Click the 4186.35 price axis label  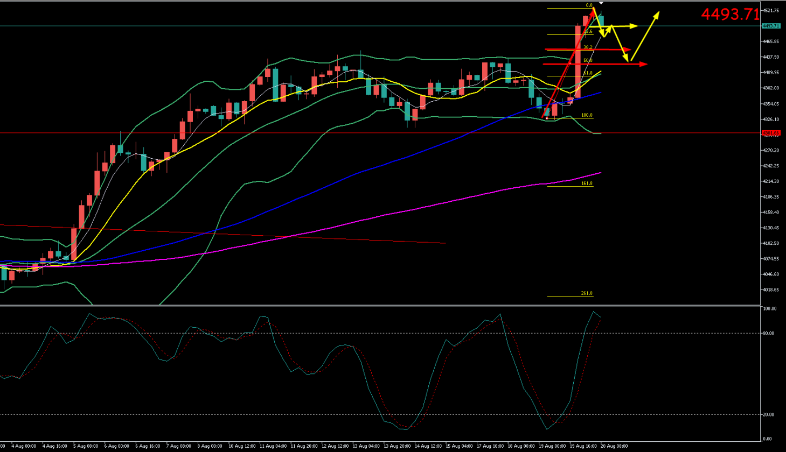[771, 197]
